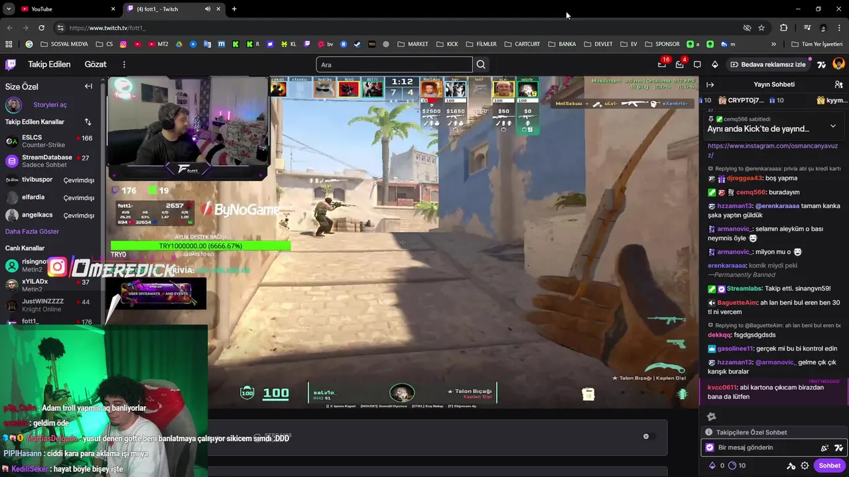Screen dimensions: 849x477
Task: Click the unread messages icon with 16 badge
Action: point(662,64)
